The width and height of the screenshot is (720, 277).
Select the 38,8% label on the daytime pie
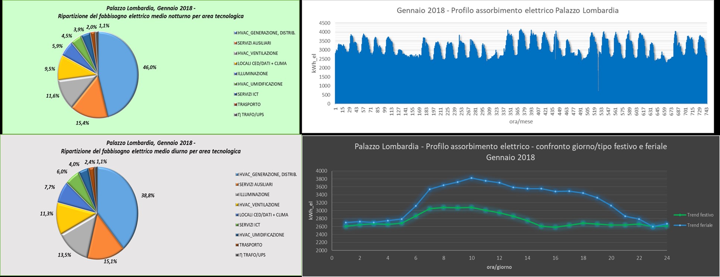[x=148, y=195]
